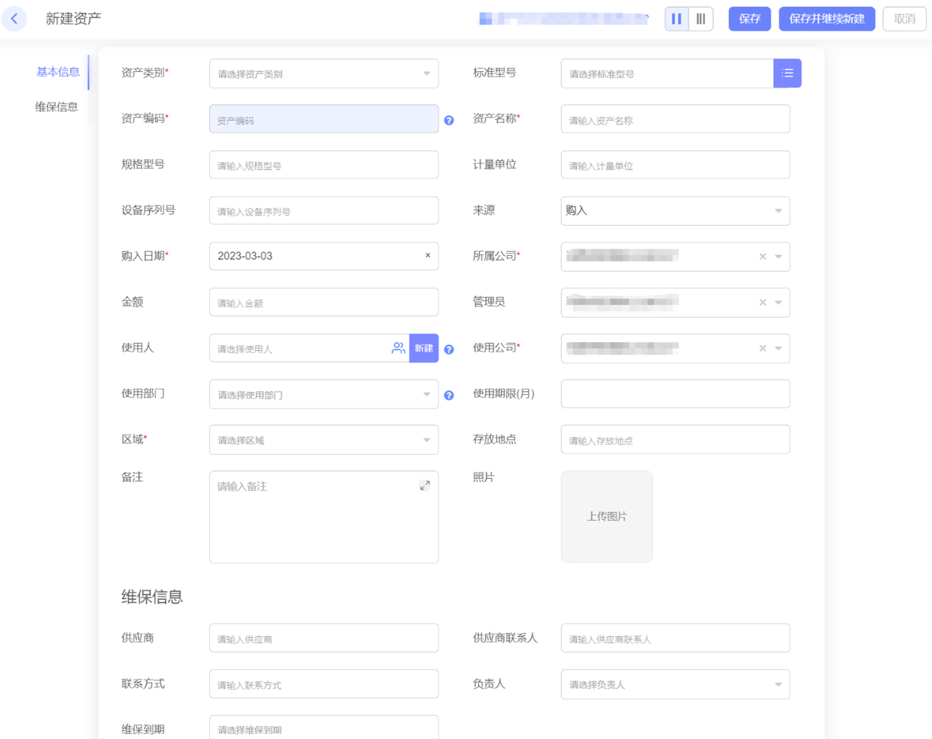This screenshot has height=739, width=932.
Task: Focus the 存放地点 input field
Action: 675,439
